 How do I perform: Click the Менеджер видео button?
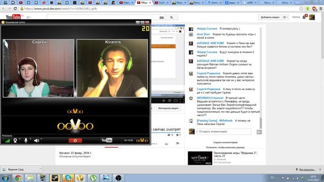(168, 108)
